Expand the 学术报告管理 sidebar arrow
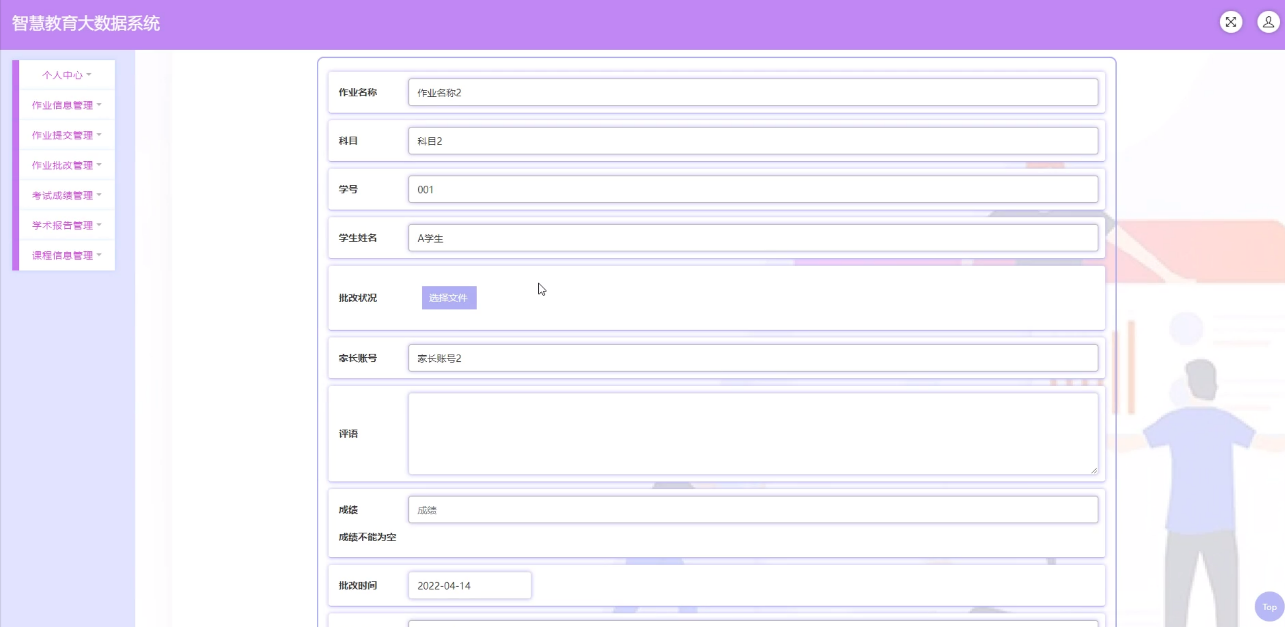This screenshot has width=1285, height=627. [x=99, y=225]
